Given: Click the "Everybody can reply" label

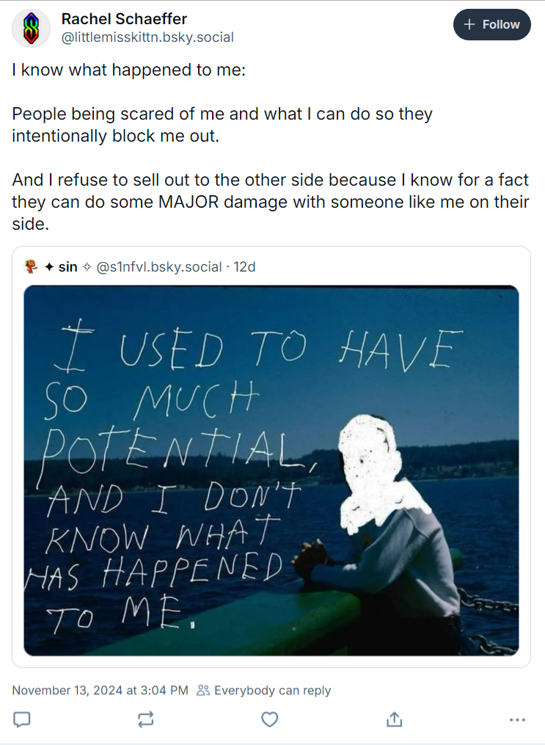Looking at the screenshot, I should point(272,690).
